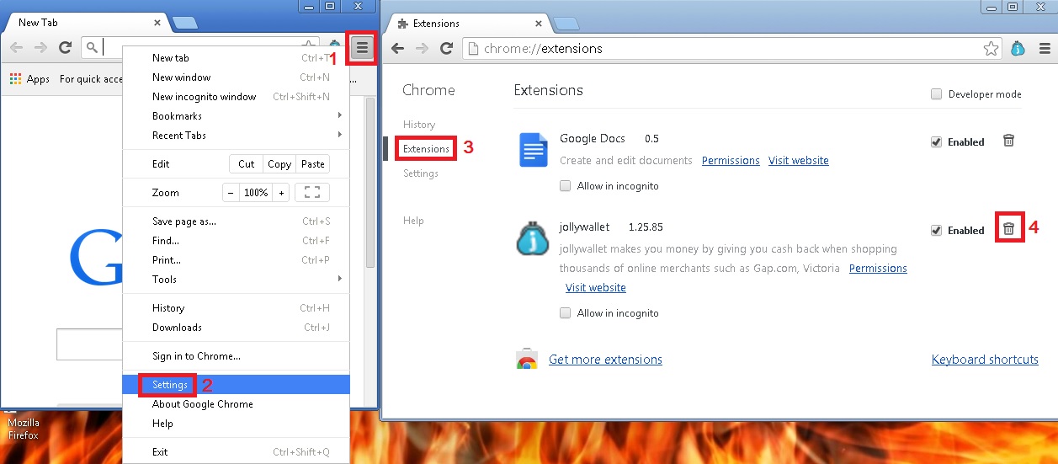Remove the jollywallet extension with trash icon
1058x464 pixels.
[1008, 228]
